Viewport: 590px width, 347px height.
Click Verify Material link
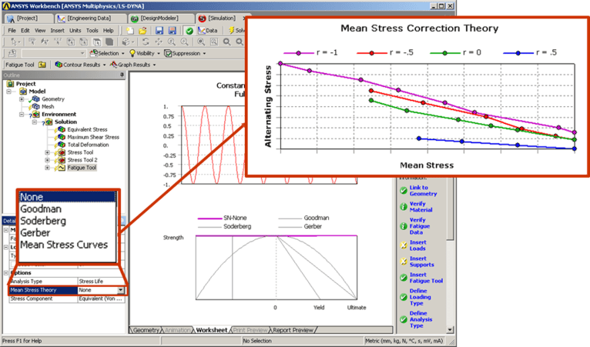(x=421, y=207)
